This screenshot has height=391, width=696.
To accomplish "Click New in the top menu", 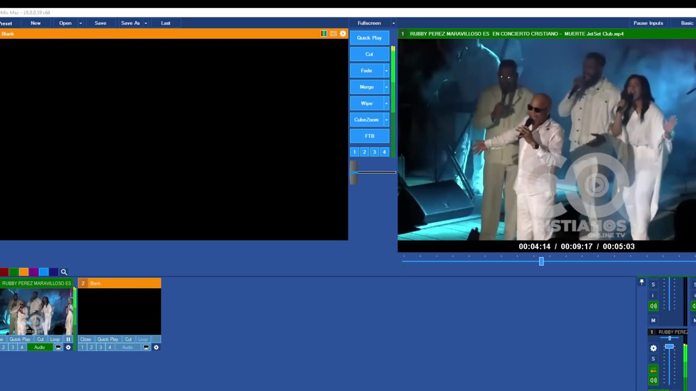I will (36, 23).
